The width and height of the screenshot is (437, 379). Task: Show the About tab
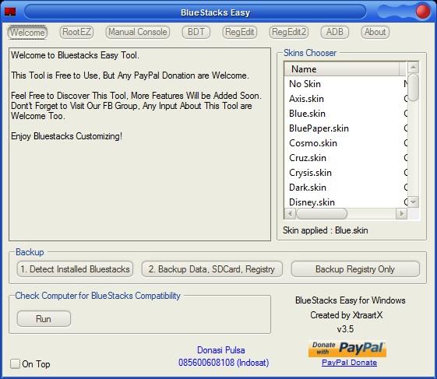click(375, 32)
